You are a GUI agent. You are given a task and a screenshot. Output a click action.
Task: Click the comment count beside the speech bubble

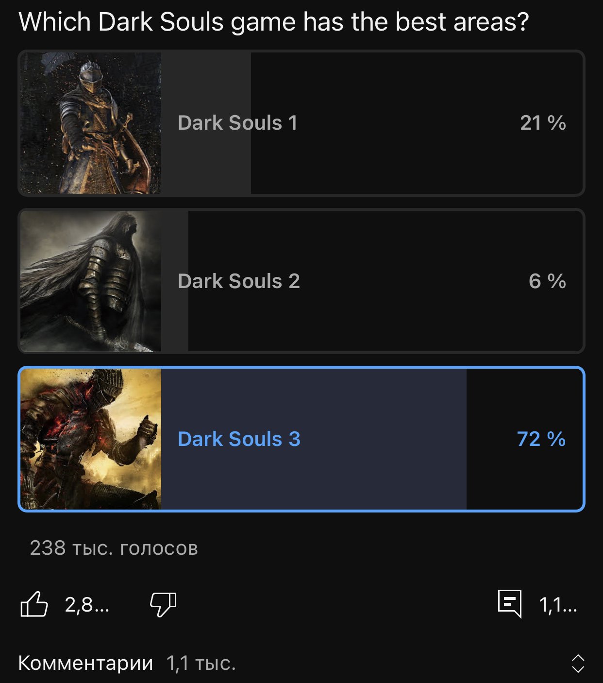558,605
